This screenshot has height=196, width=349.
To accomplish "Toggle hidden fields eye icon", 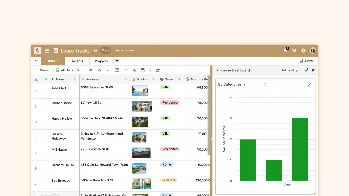I will [99, 70].
